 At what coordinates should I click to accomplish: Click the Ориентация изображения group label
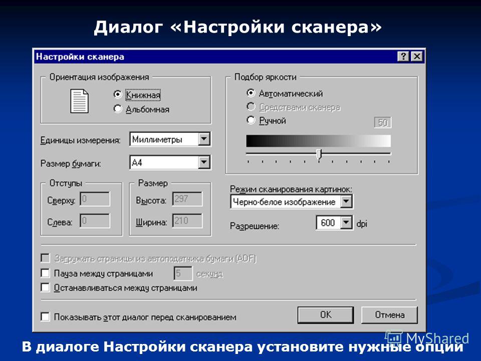pyautogui.click(x=99, y=77)
